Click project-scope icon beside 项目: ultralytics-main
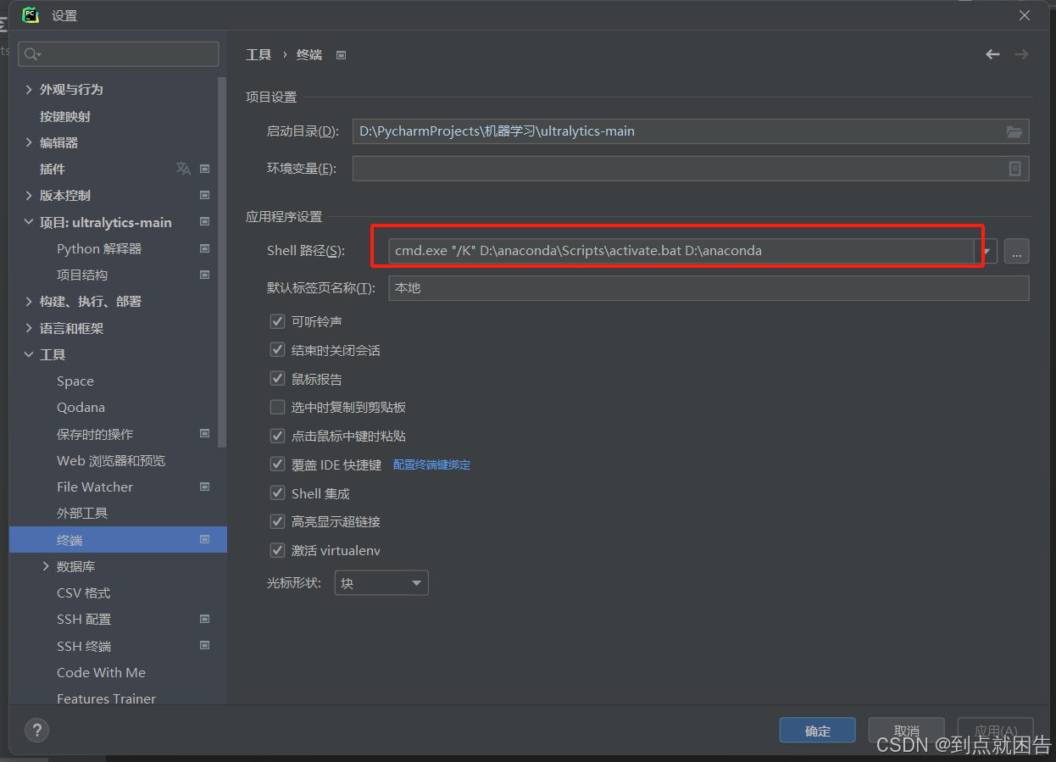The height and width of the screenshot is (762, 1056). click(x=204, y=222)
